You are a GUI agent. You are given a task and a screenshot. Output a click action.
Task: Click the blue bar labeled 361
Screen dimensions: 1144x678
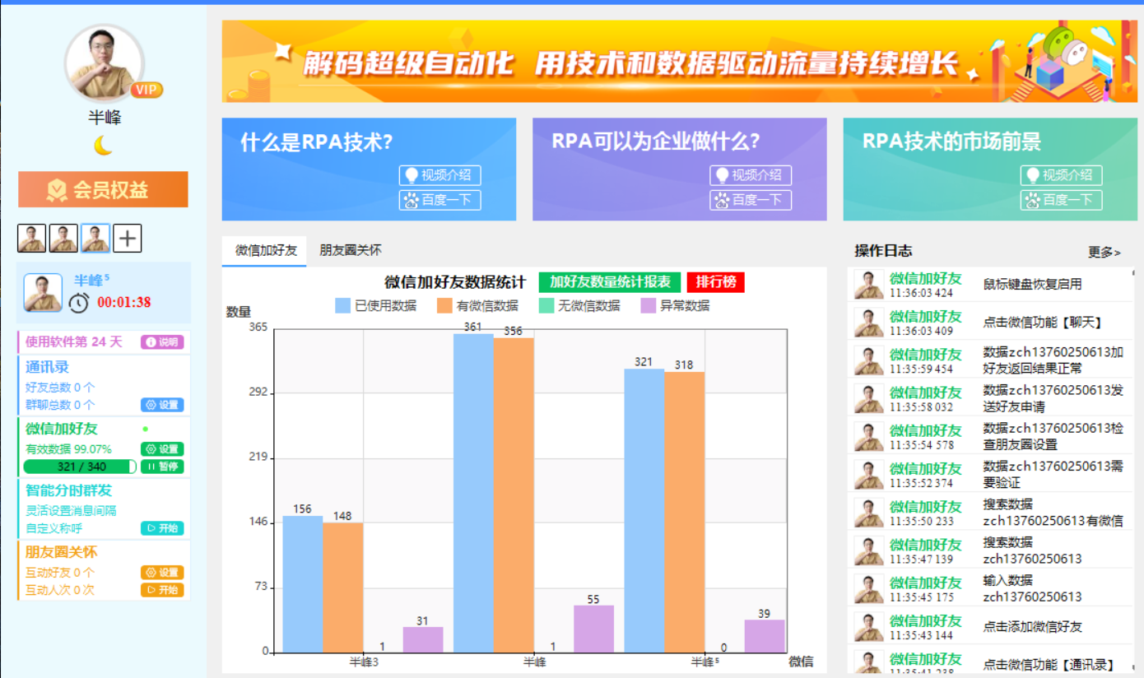pyautogui.click(x=473, y=493)
